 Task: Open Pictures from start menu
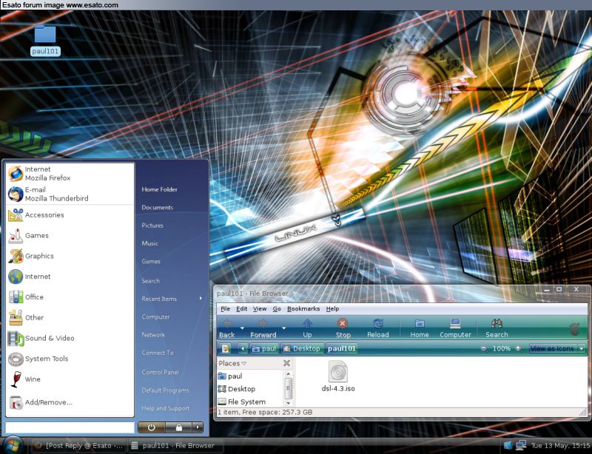(x=152, y=226)
